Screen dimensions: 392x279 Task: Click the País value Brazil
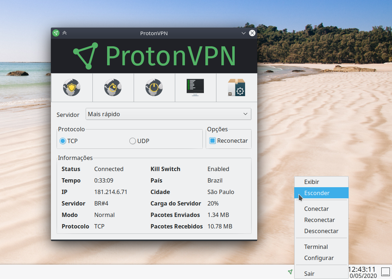[x=215, y=180]
